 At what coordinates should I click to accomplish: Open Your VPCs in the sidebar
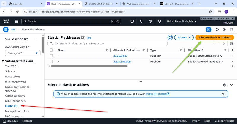pos(11,66)
